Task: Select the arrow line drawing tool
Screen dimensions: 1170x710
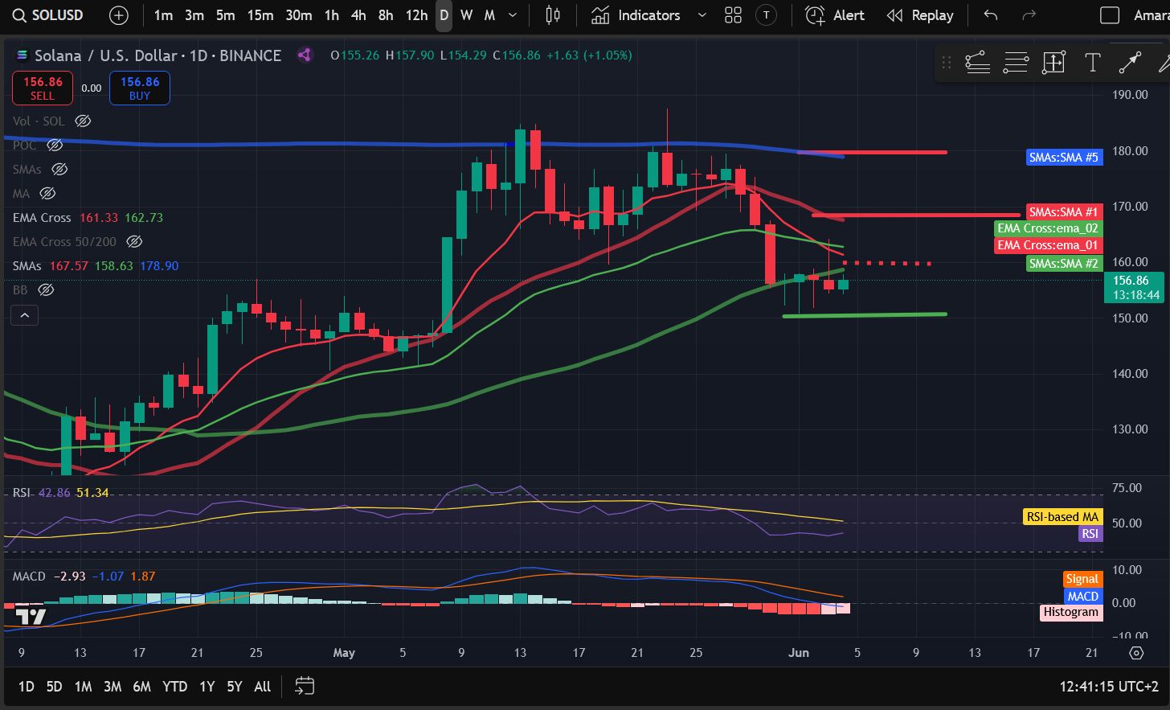Action: (x=1130, y=63)
